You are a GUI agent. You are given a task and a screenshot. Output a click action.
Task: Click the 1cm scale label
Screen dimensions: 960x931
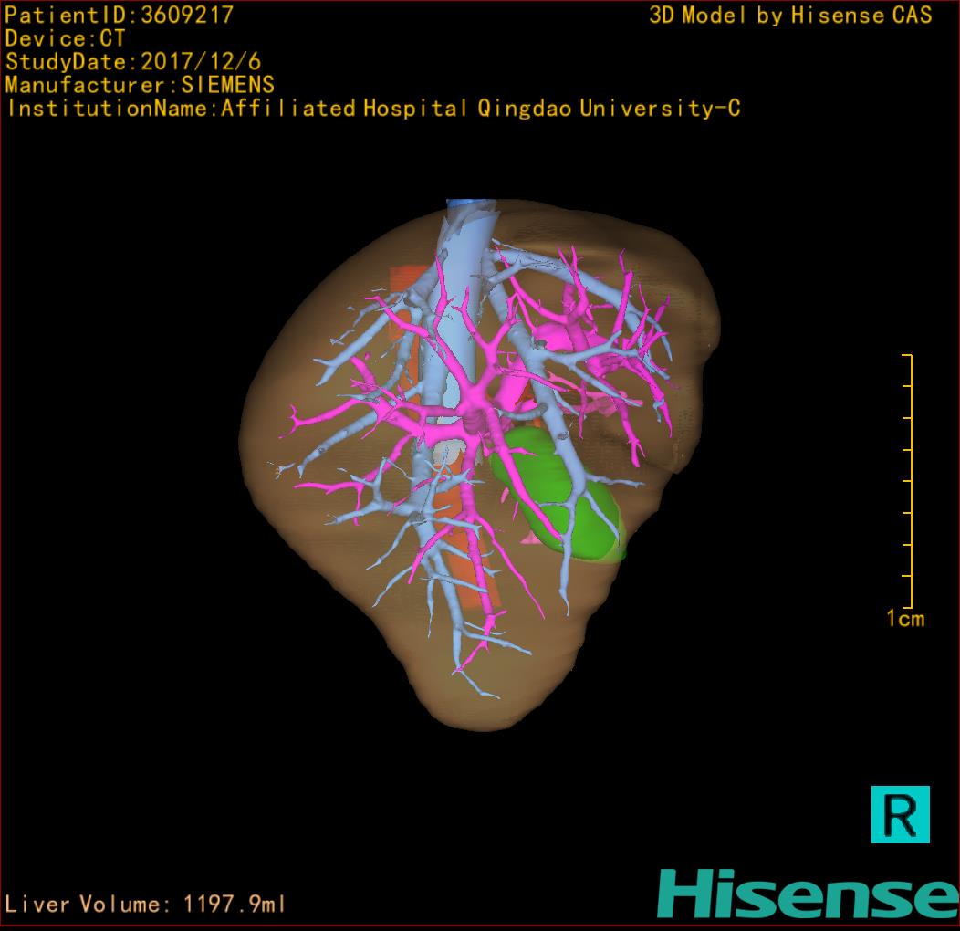(x=904, y=619)
